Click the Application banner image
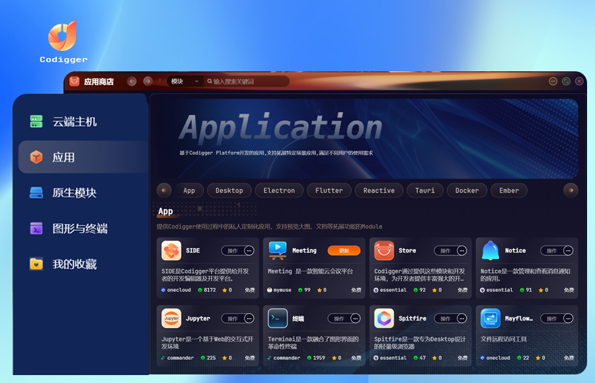Image resolution: width=595 pixels, height=383 pixels. 367,139
